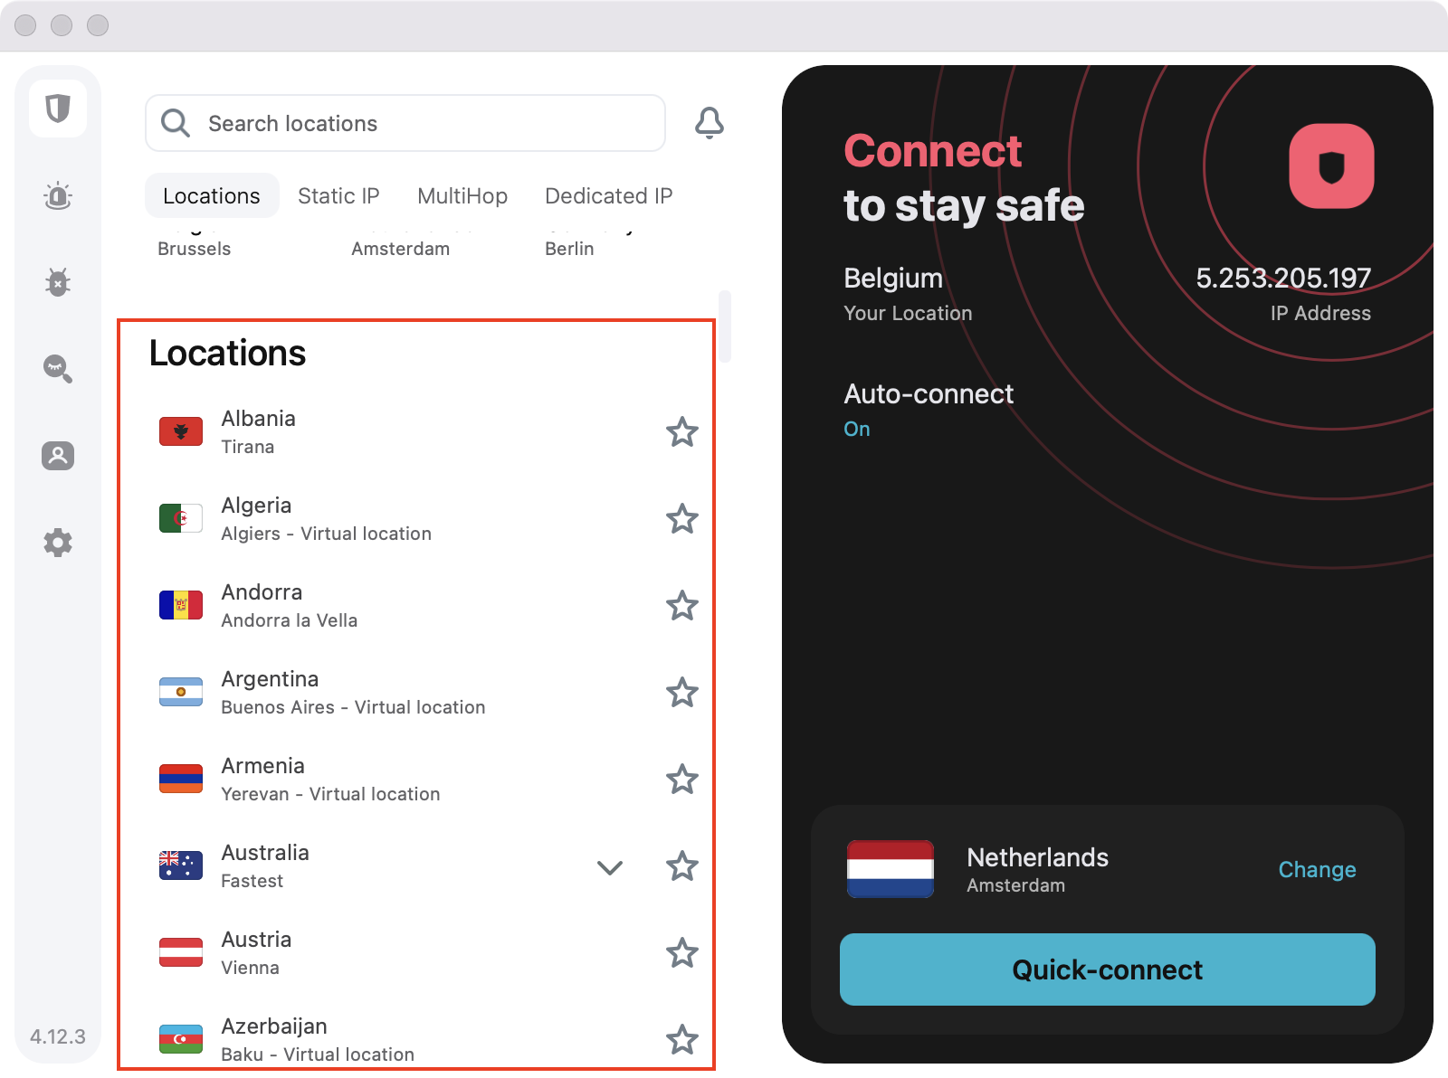Open Settings gear in sidebar
The image size is (1448, 1078).
58,543
